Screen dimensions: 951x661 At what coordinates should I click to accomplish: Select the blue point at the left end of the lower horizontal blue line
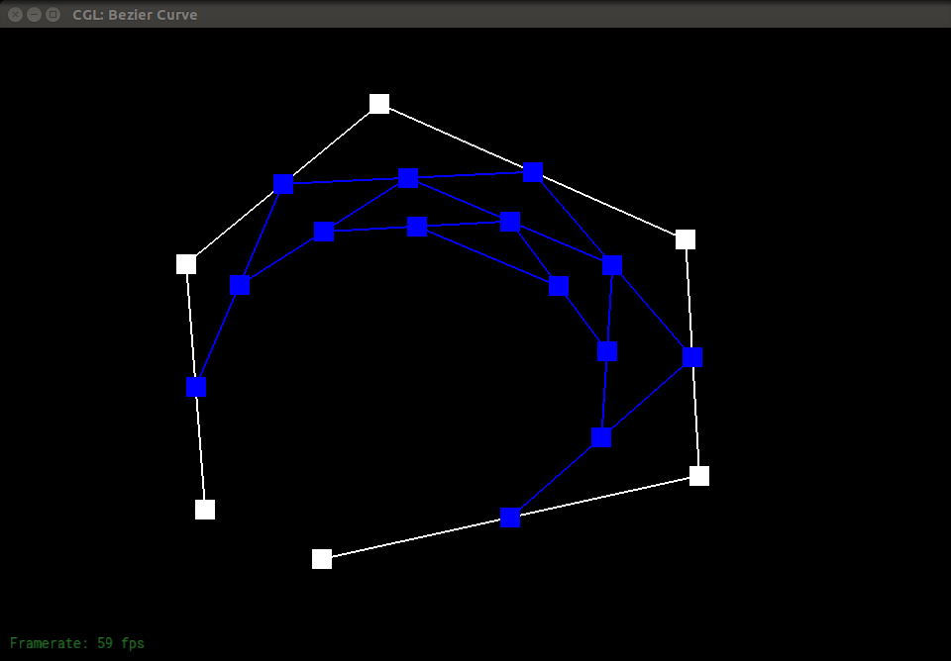[324, 232]
